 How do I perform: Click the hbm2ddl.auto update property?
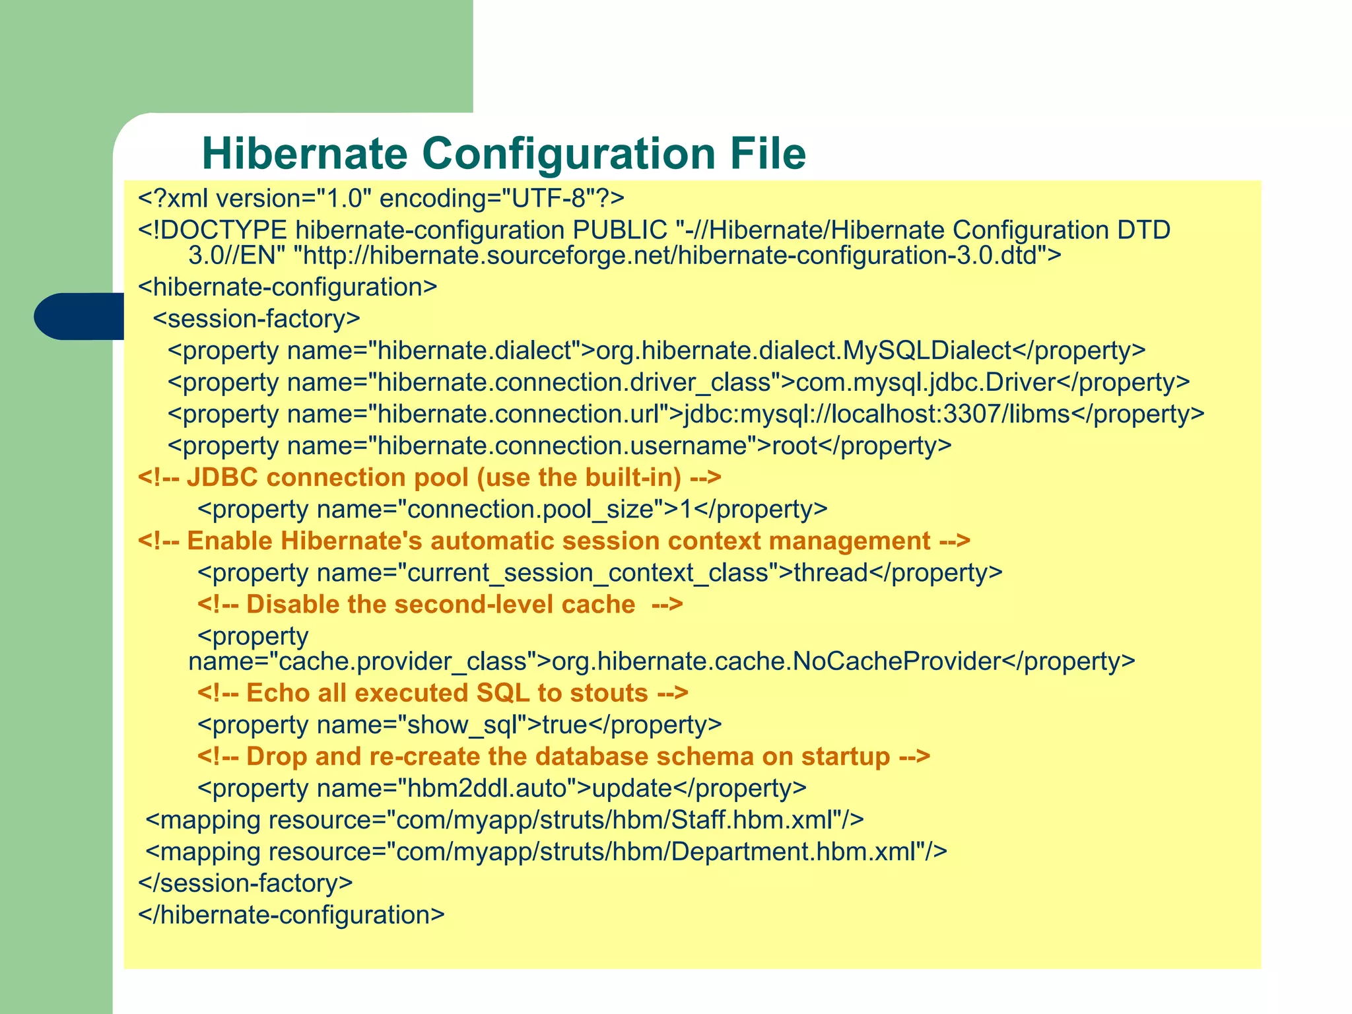click(502, 788)
